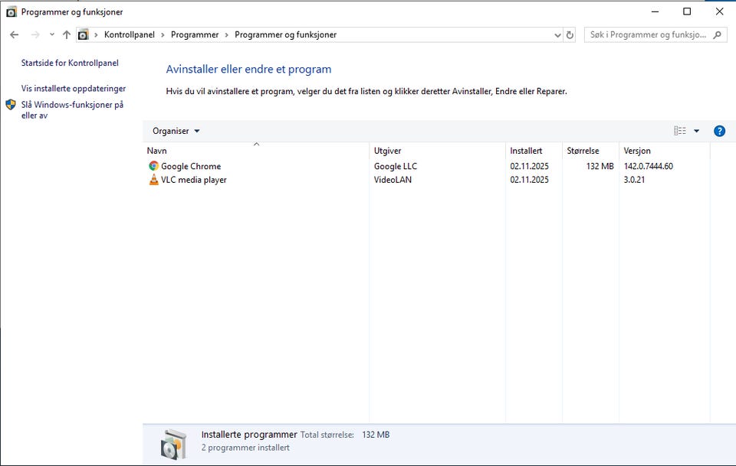Refresh the Programmer og funksjoner list

pyautogui.click(x=570, y=34)
